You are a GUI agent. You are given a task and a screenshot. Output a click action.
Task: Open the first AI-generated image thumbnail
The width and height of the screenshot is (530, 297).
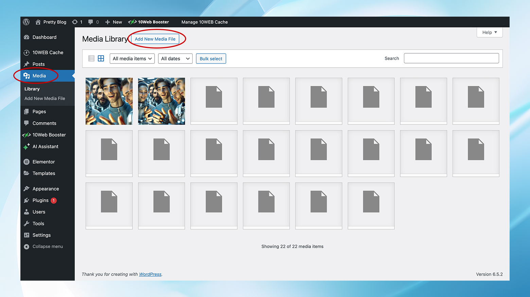click(x=109, y=101)
